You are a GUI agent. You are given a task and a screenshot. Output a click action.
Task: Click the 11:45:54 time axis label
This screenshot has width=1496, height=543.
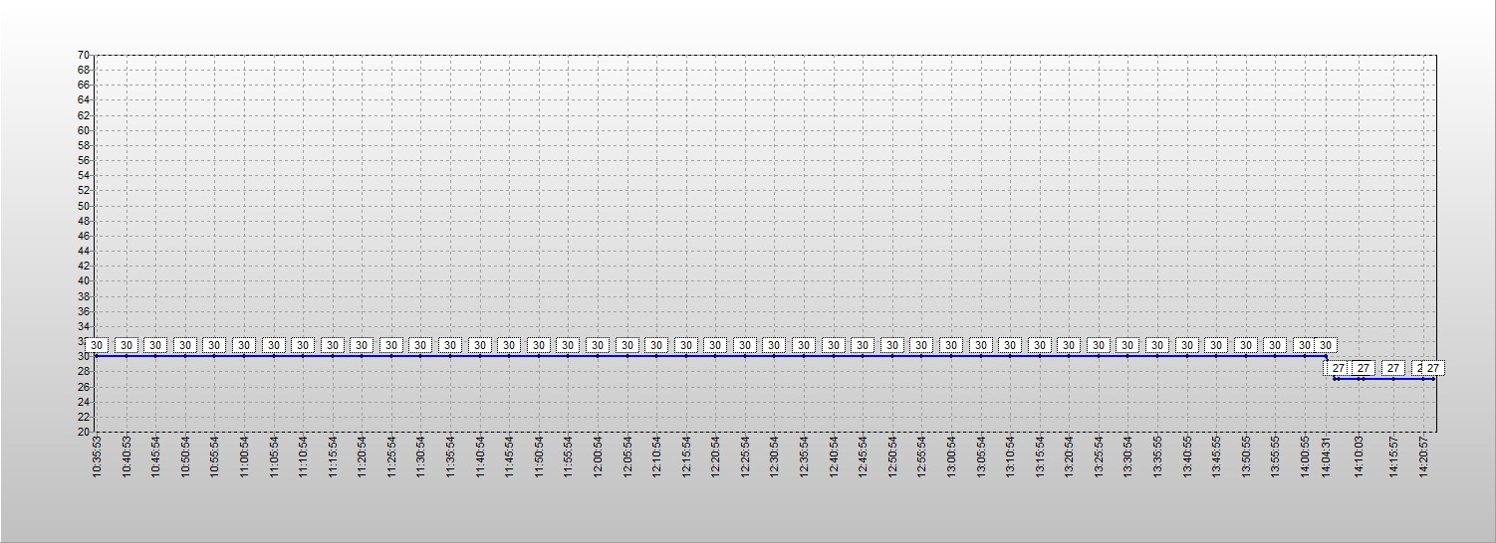point(509,456)
